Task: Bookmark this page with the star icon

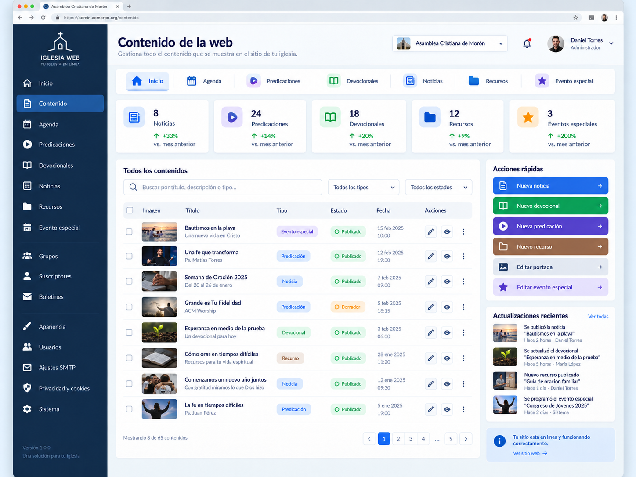Action: (x=575, y=18)
